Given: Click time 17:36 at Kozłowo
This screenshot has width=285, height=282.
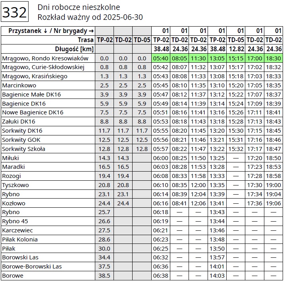Looking at the screenshot, I should click(255, 203).
